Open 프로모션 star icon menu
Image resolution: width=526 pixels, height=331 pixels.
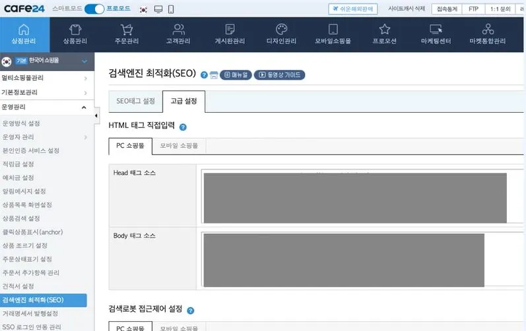pyautogui.click(x=385, y=34)
